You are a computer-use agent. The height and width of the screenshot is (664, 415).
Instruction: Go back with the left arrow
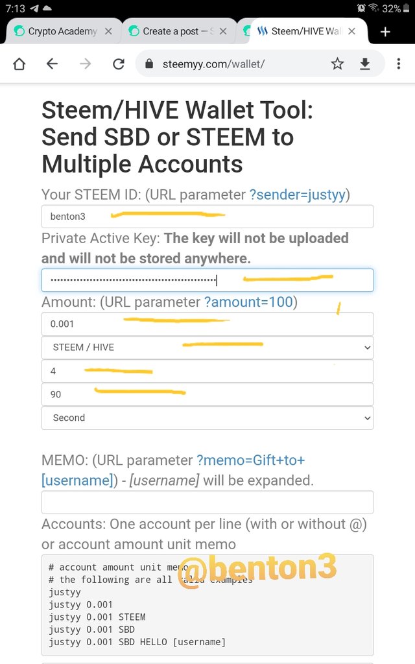pyautogui.click(x=52, y=64)
